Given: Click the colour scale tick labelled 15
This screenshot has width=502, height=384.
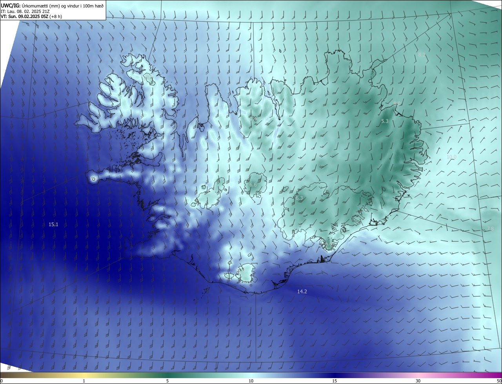Looking at the screenshot, I should pyautogui.click(x=335, y=381).
